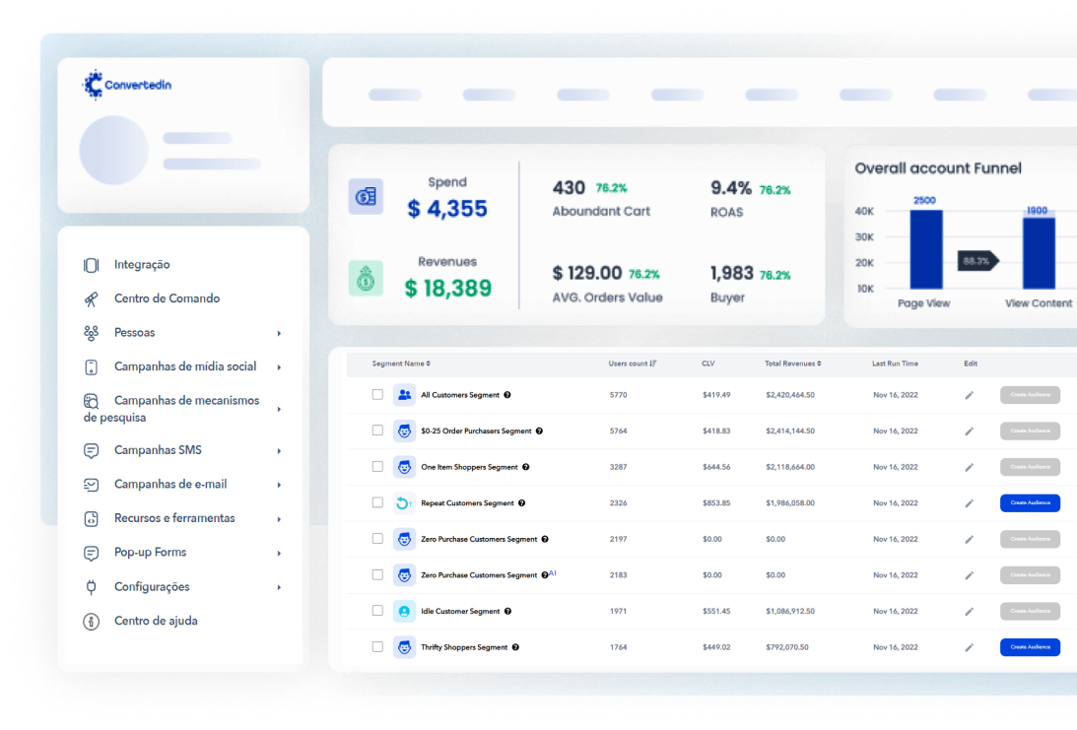Click the Centro de Comando wrench icon
Screen dimensions: 1077x730
pos(91,299)
